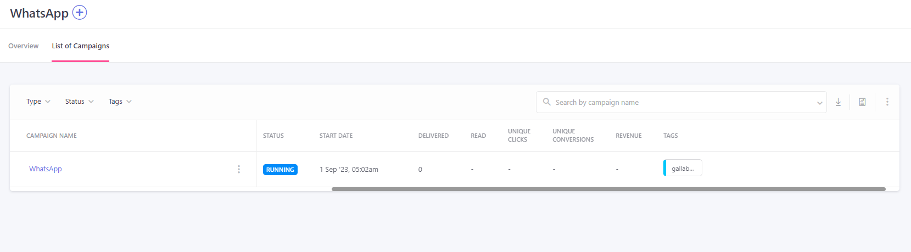Click the REVENUE column header
Viewport: 911px width, 252px height.
tap(629, 136)
